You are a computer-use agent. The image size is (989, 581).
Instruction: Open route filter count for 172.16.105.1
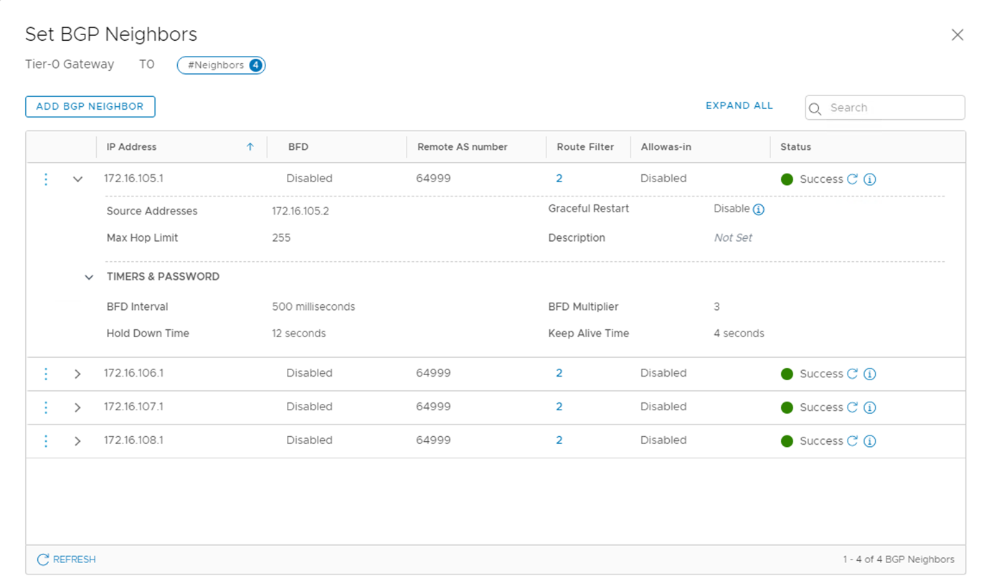click(x=559, y=179)
